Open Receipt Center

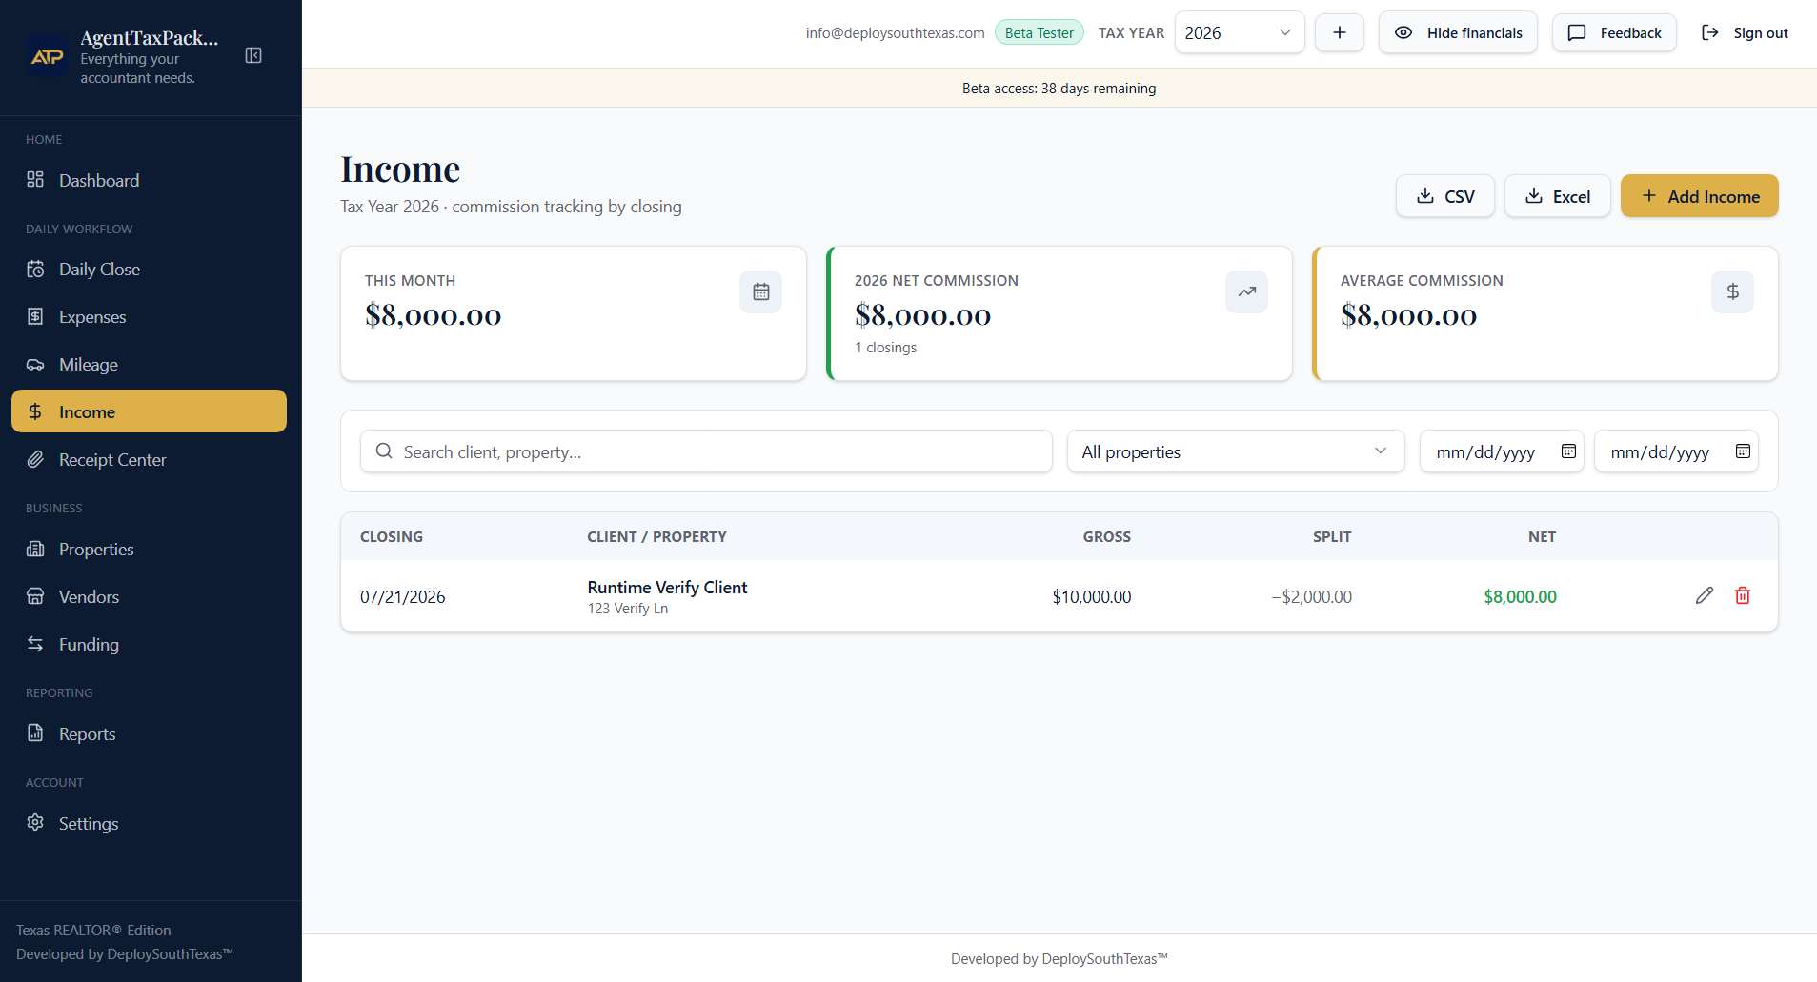point(149,459)
